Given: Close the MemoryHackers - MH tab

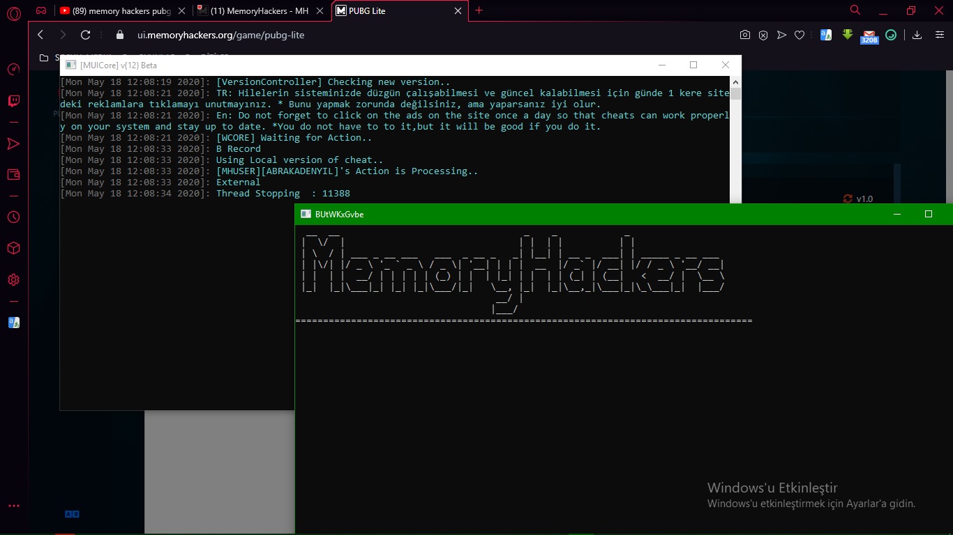Looking at the screenshot, I should click(x=320, y=11).
